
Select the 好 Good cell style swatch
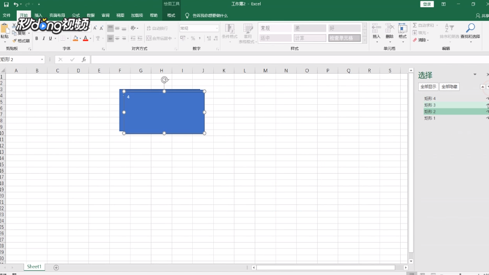pyautogui.click(x=344, y=28)
